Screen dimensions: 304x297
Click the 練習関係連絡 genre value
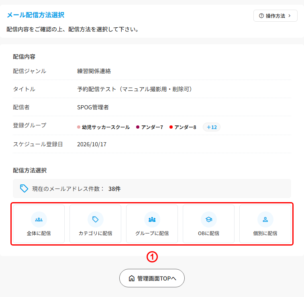94,71
